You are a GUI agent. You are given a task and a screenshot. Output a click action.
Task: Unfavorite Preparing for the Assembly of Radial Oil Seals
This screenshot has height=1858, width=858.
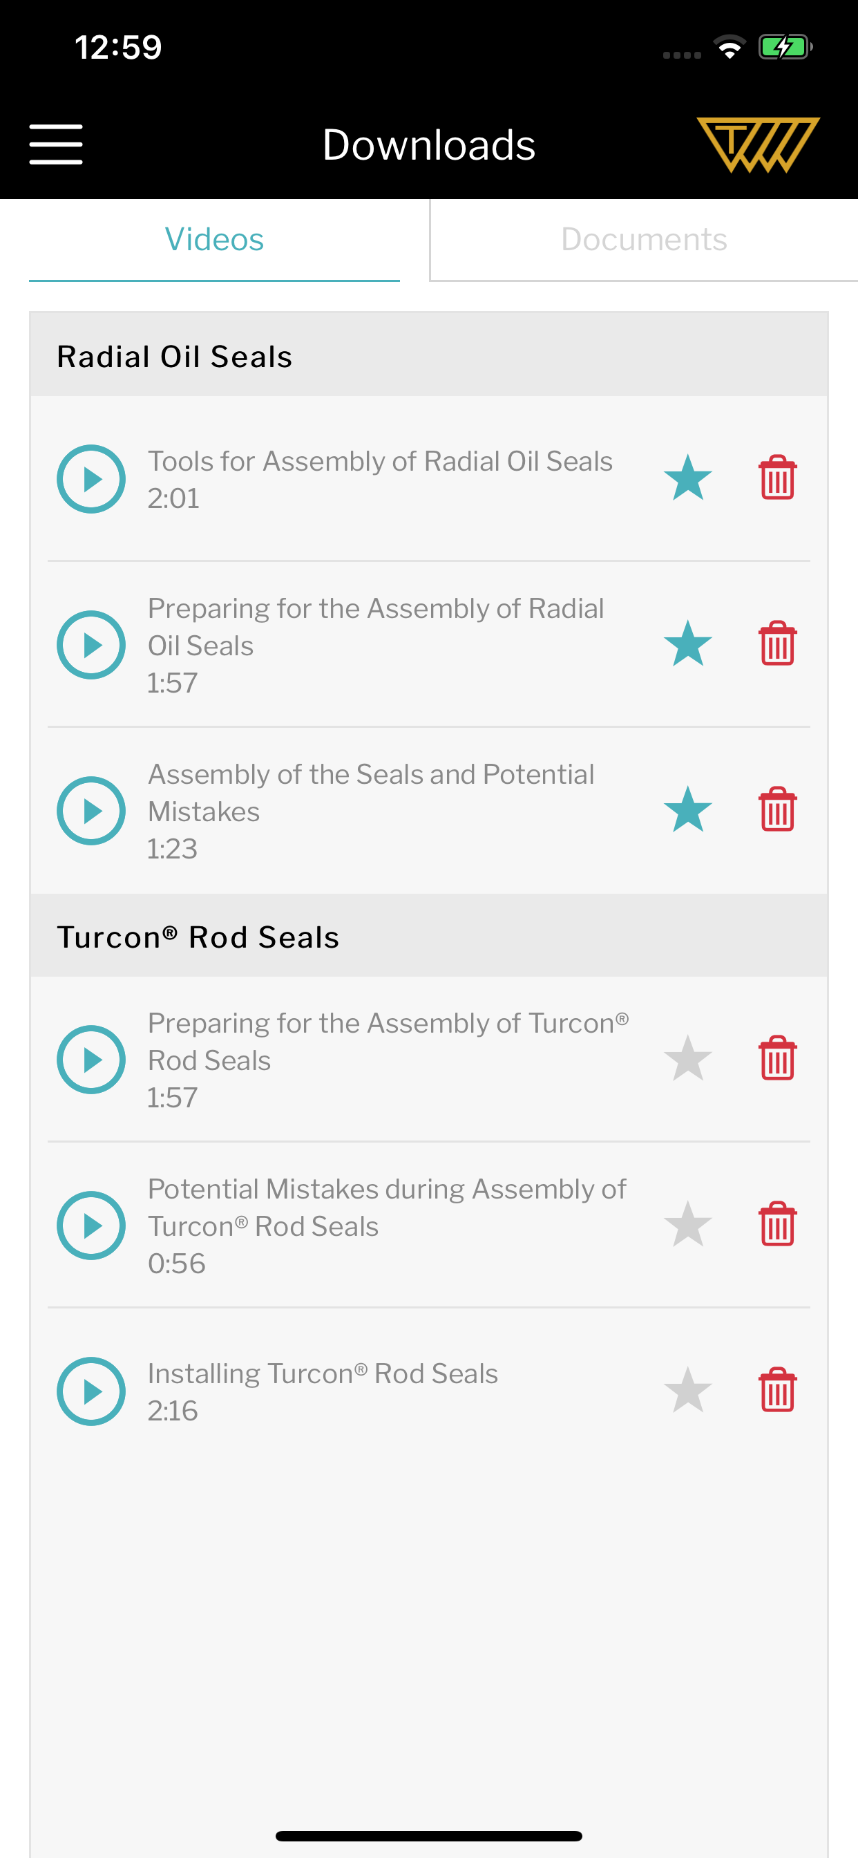pyautogui.click(x=688, y=644)
